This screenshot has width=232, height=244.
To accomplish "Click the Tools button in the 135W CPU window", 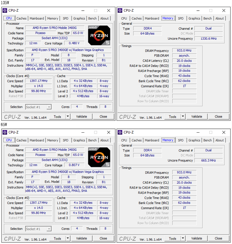I will [57, 117].
